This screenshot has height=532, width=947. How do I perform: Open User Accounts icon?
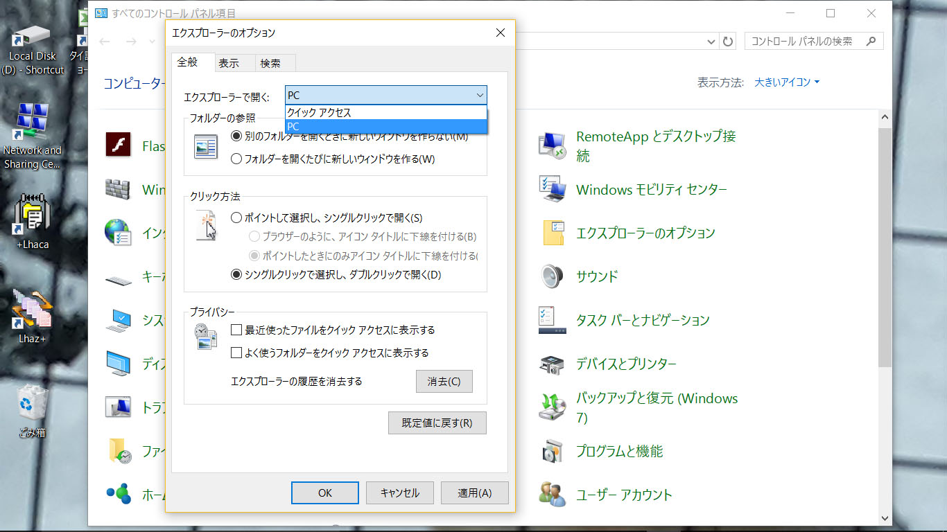(553, 495)
